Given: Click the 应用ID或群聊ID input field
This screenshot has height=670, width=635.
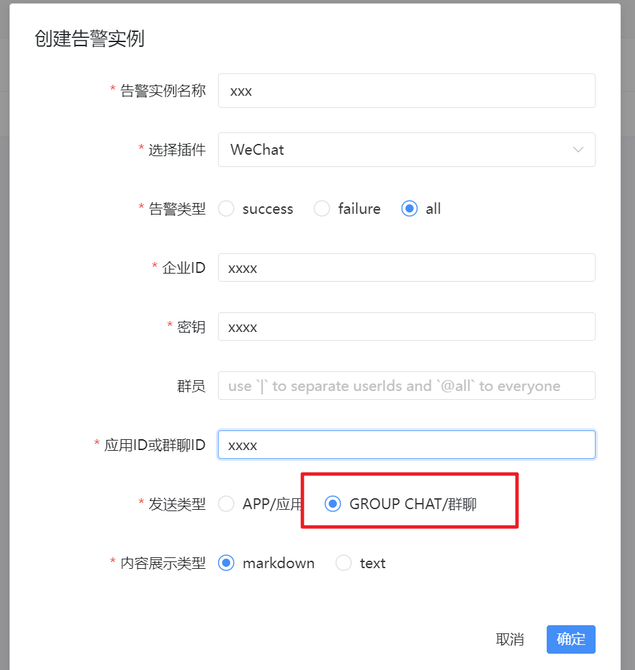Looking at the screenshot, I should point(406,445).
